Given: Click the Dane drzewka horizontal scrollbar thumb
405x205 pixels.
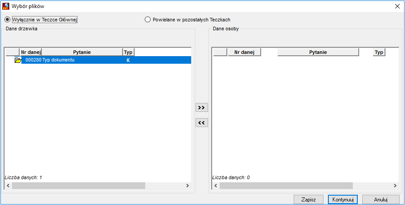Looking at the screenshot, I should pos(78,185).
